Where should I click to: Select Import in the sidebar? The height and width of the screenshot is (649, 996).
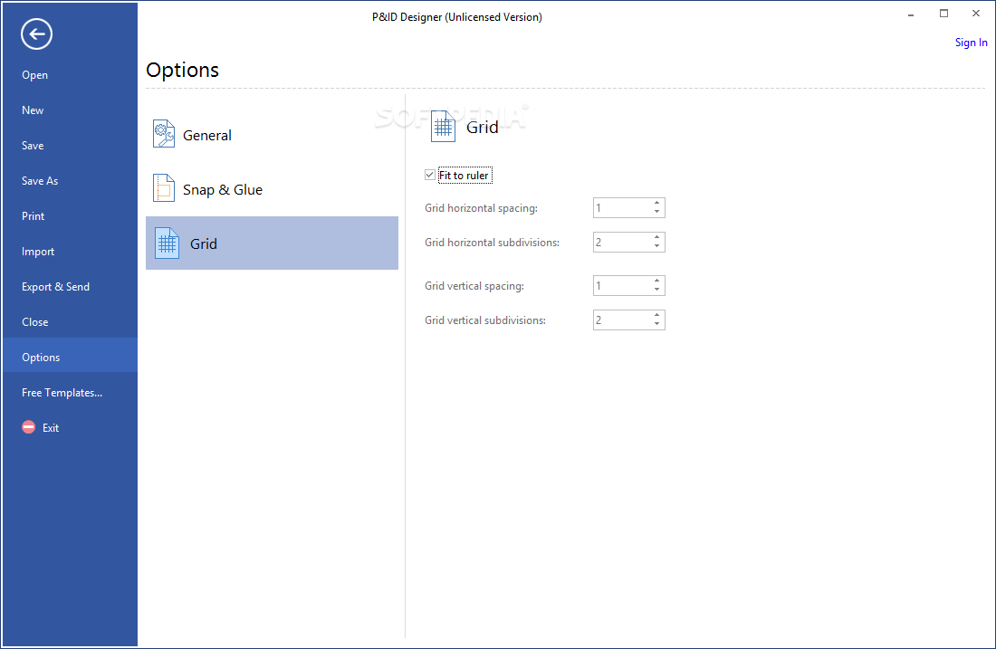click(x=70, y=252)
